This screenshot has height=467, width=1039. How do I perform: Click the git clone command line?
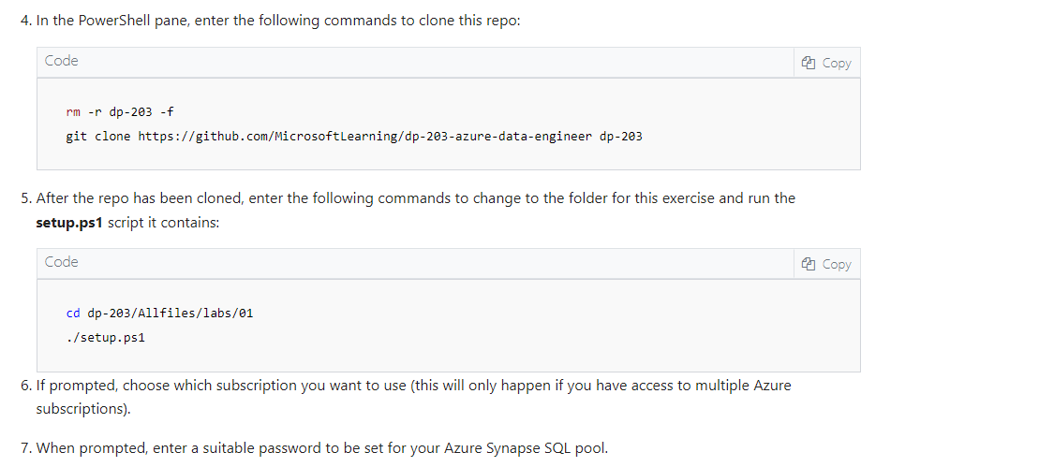point(354,137)
